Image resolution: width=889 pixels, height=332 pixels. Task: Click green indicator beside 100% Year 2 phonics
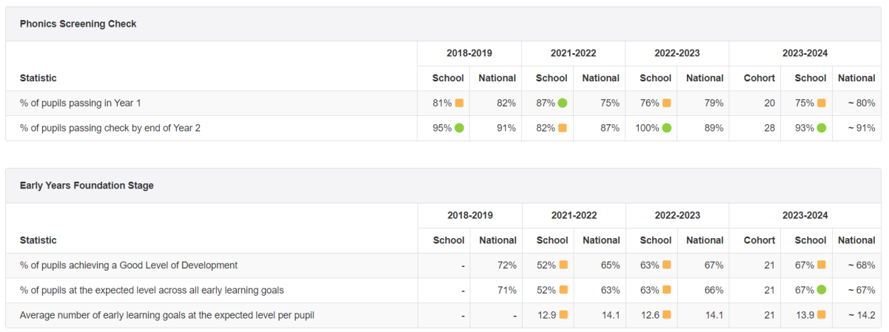pyautogui.click(x=666, y=128)
